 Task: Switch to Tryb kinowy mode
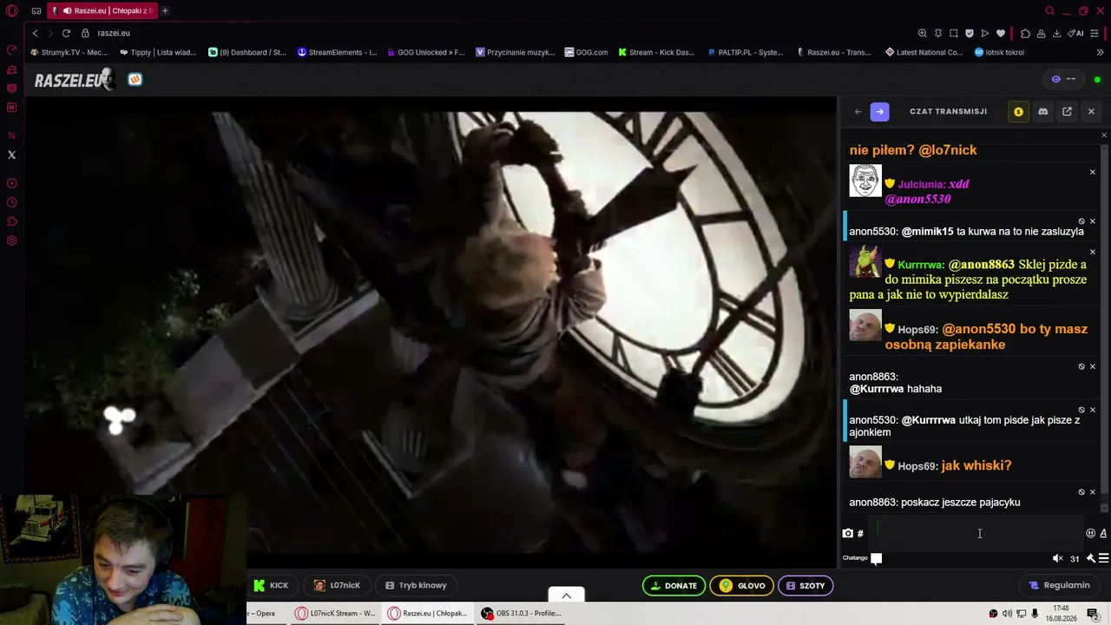pos(416,585)
